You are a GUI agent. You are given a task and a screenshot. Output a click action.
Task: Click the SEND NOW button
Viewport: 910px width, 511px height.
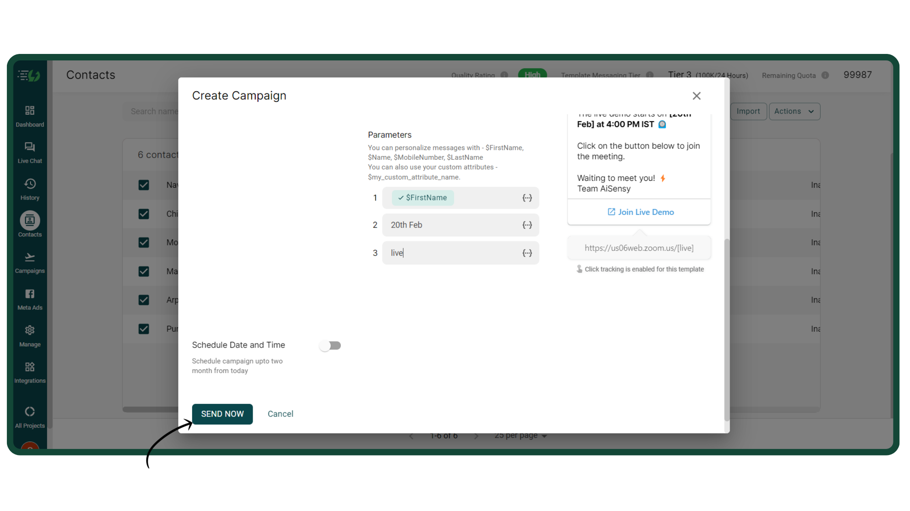222,414
